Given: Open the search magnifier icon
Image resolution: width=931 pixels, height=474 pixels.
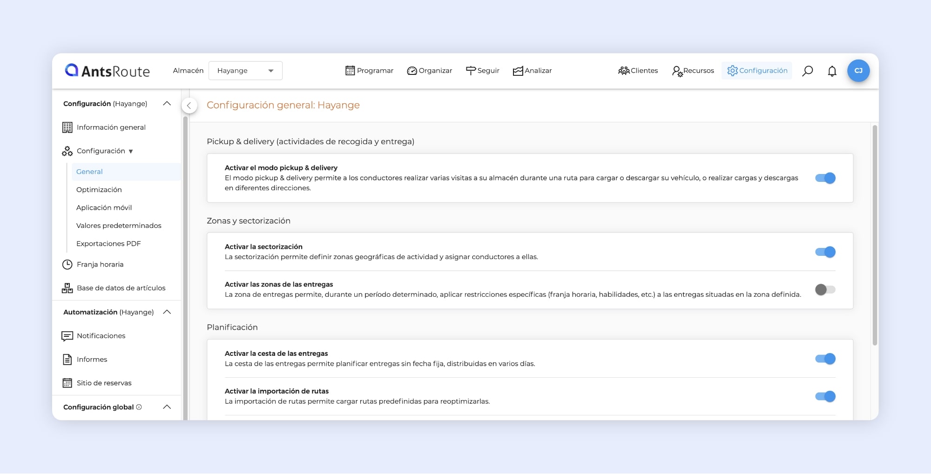Looking at the screenshot, I should point(808,71).
